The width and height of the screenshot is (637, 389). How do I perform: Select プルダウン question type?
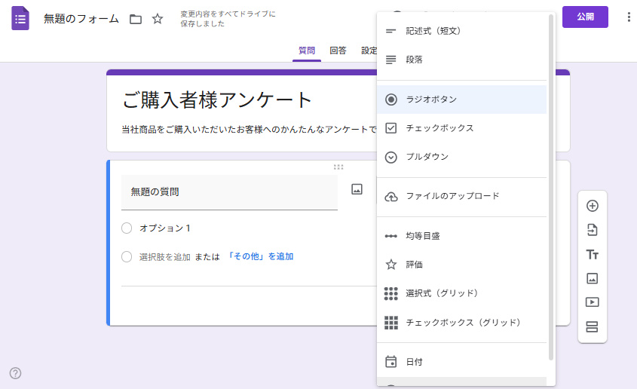pos(427,157)
